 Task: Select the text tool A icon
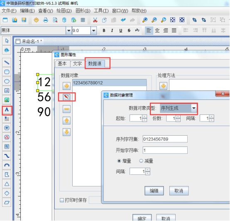pyautogui.click(x=7, y=110)
